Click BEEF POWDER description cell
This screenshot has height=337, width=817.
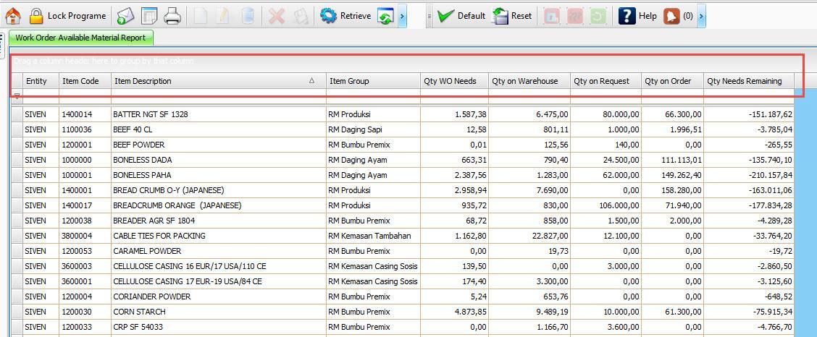[219, 145]
